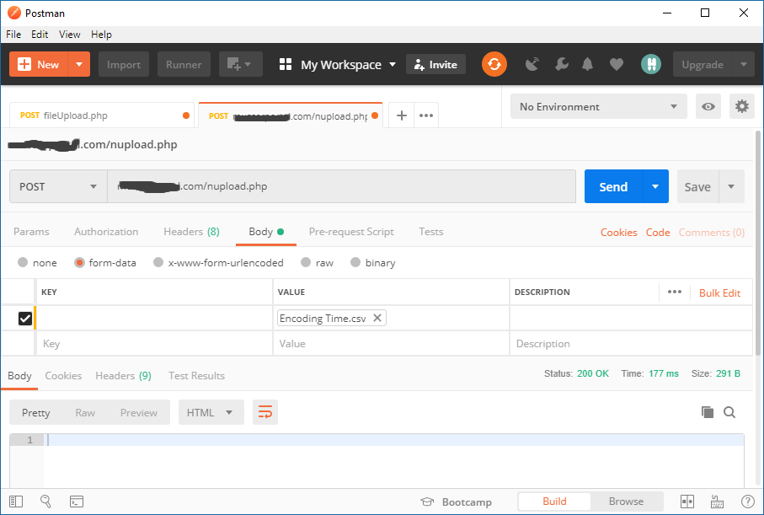
Task: Open environment quick look eye icon
Action: coord(708,106)
